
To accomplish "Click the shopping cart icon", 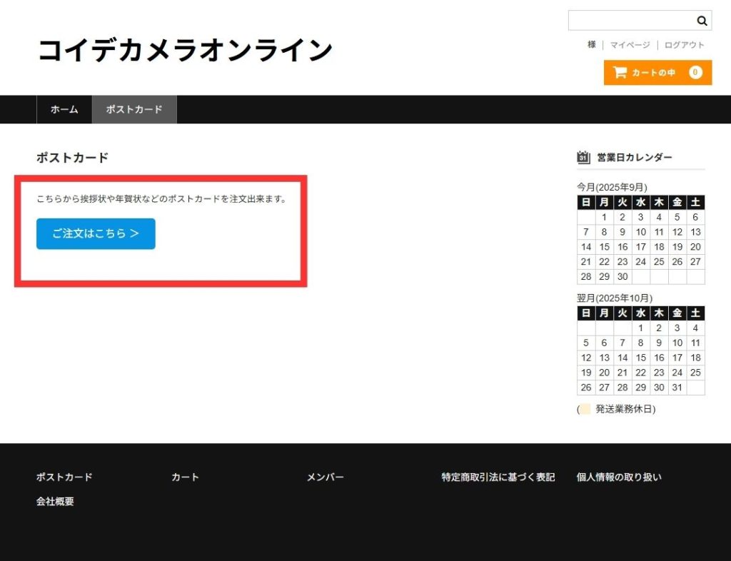I will click(x=620, y=72).
